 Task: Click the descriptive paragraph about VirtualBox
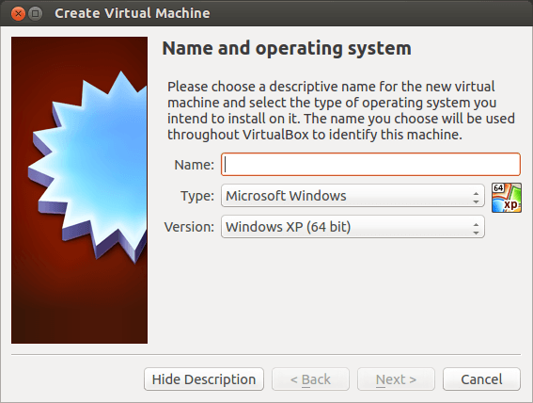pyautogui.click(x=341, y=110)
